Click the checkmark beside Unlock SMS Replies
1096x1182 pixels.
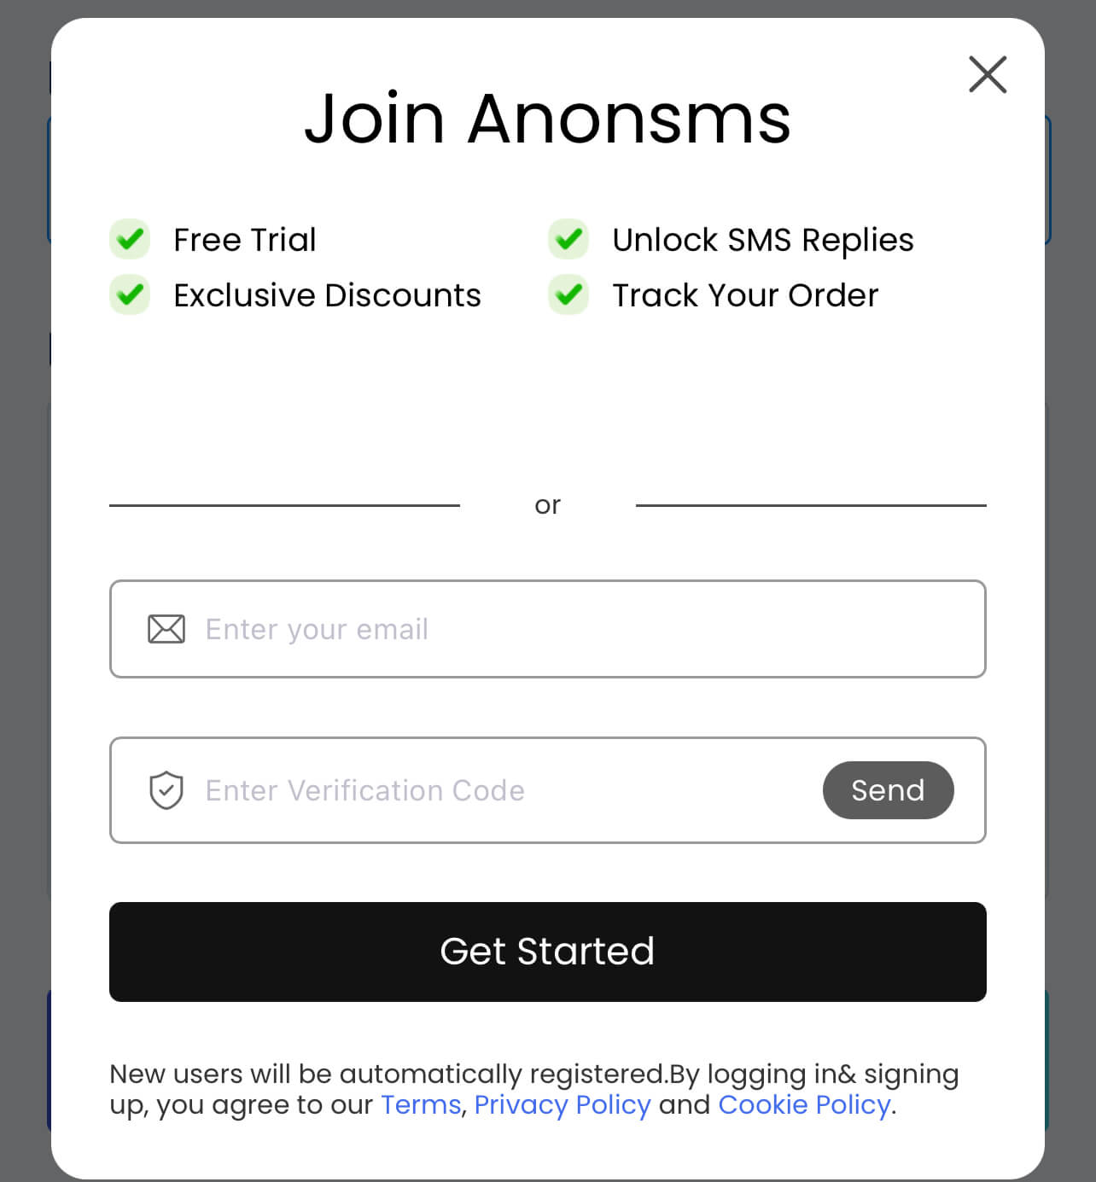568,239
